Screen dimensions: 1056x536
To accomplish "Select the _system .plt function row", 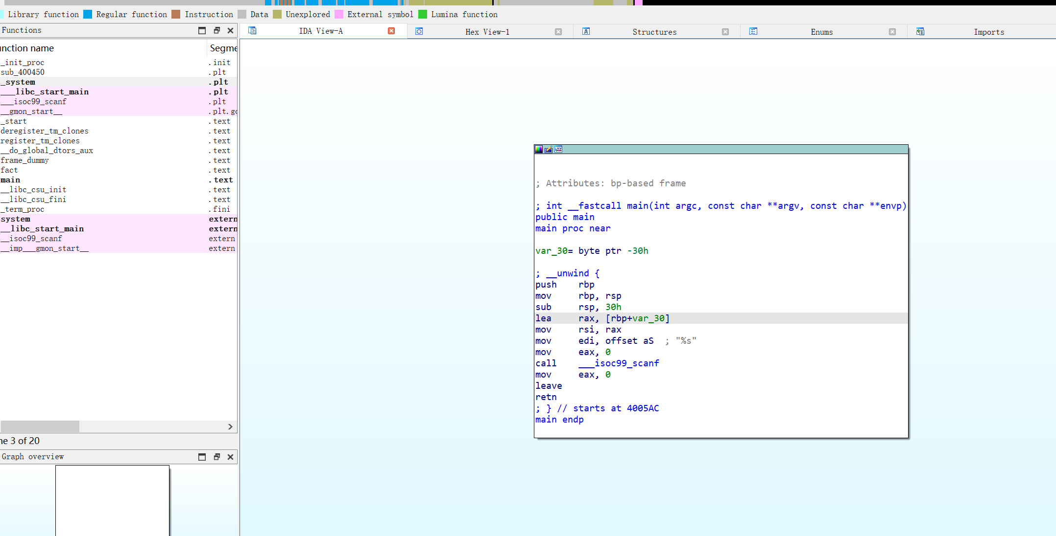I will tap(119, 82).
